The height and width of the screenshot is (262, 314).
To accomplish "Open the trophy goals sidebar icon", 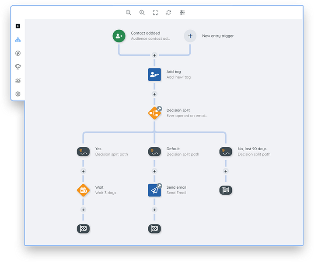I will [18, 67].
